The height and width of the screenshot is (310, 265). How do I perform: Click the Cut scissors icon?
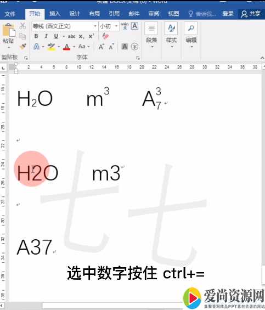(x=22, y=26)
